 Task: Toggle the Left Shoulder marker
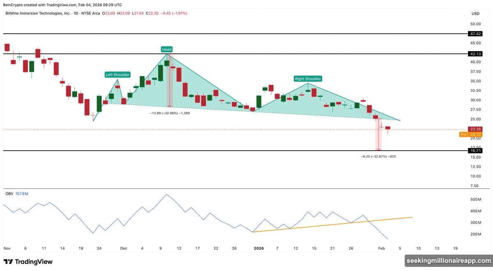click(117, 75)
